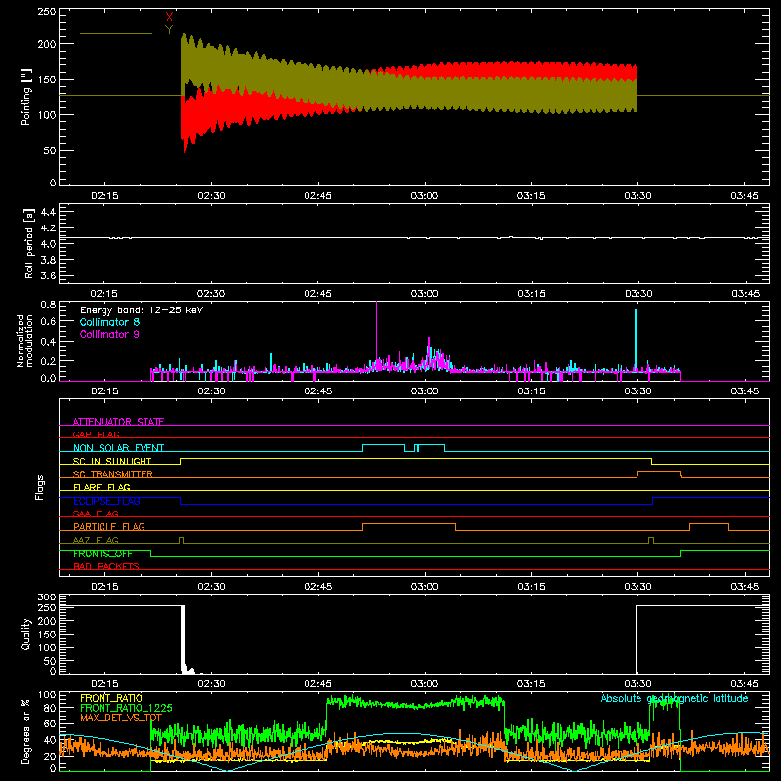
Task: Click the NON_SOLAR_EVENT flag label
Action: [118, 448]
